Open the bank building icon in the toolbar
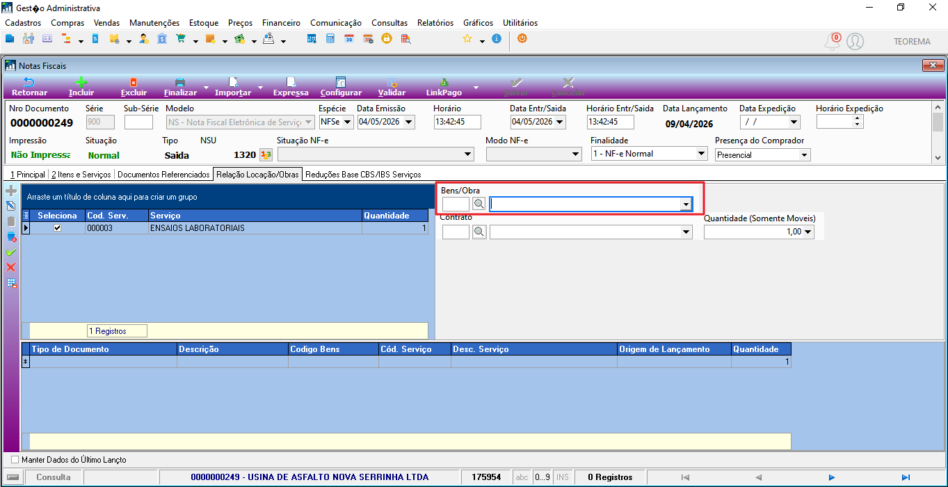The image size is (948, 487). pyautogui.click(x=162, y=39)
